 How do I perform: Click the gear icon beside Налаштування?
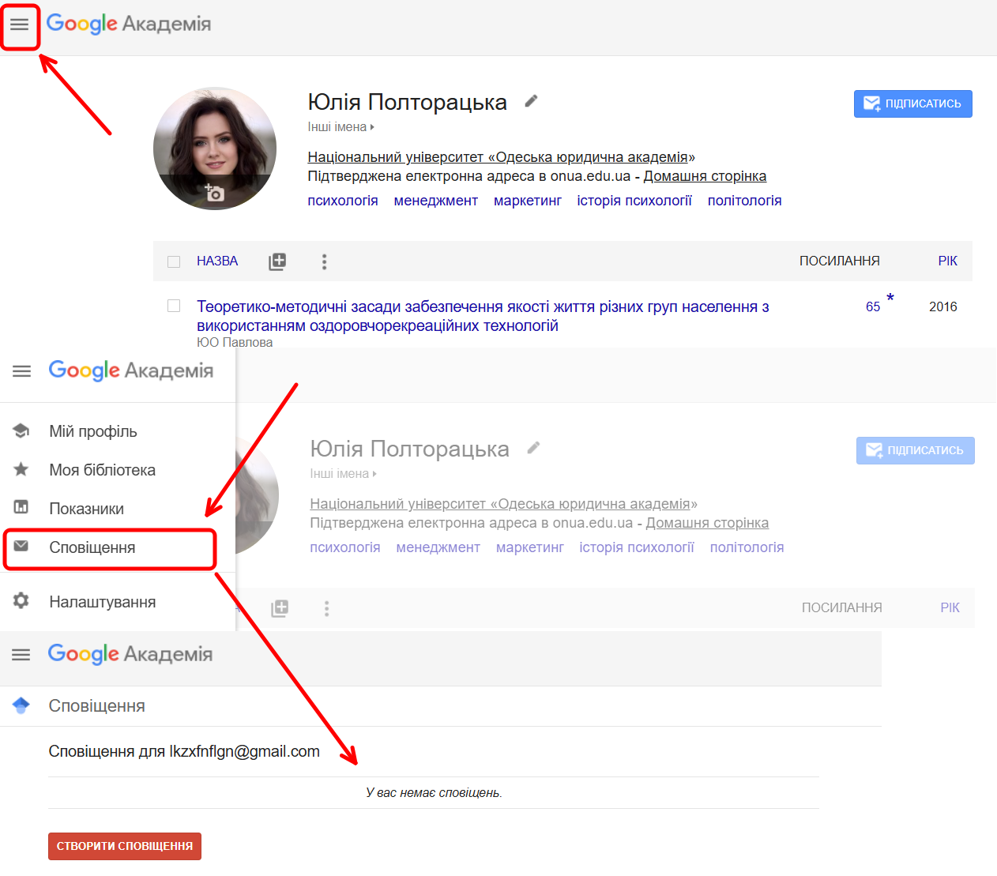pyautogui.click(x=21, y=600)
